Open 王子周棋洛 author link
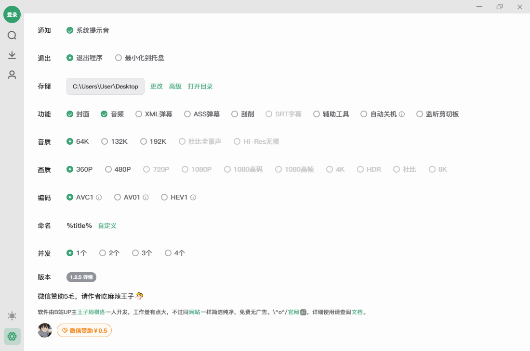Image resolution: width=530 pixels, height=351 pixels. 91,312
